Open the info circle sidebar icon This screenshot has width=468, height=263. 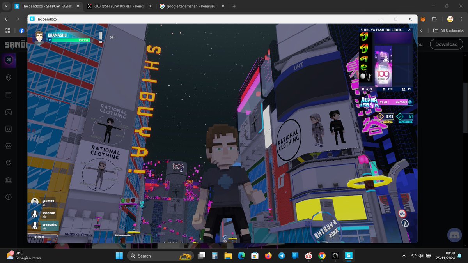[x=9, y=197]
